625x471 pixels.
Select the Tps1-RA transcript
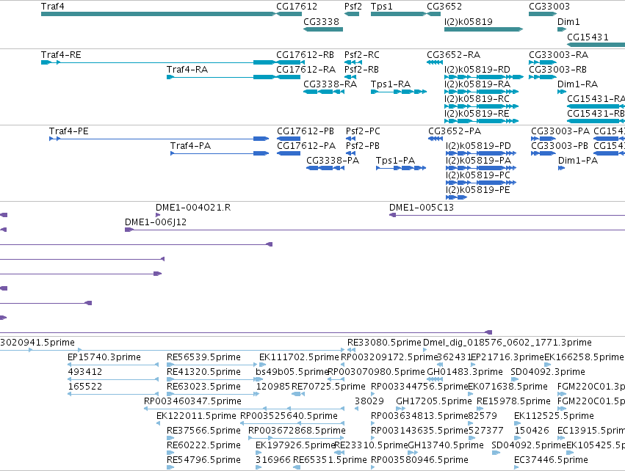pyautogui.click(x=399, y=92)
